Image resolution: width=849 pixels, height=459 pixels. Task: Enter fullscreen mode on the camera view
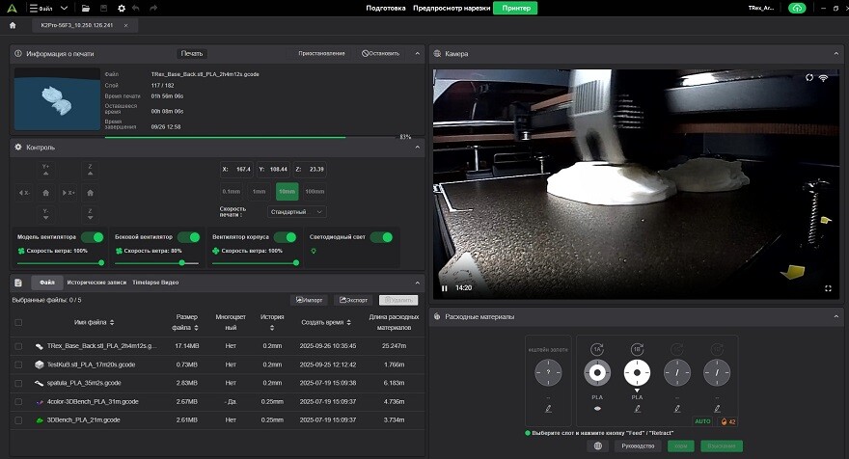[x=828, y=287]
